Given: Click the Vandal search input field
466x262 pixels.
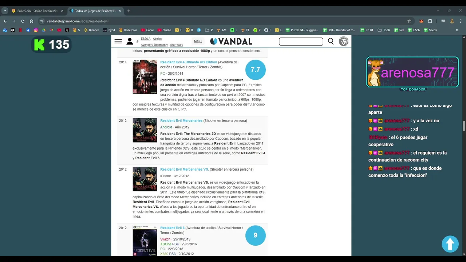Looking at the screenshot, I should point(301,41).
